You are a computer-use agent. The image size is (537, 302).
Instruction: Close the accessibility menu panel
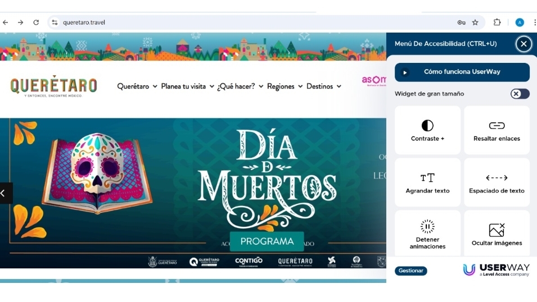click(x=524, y=44)
